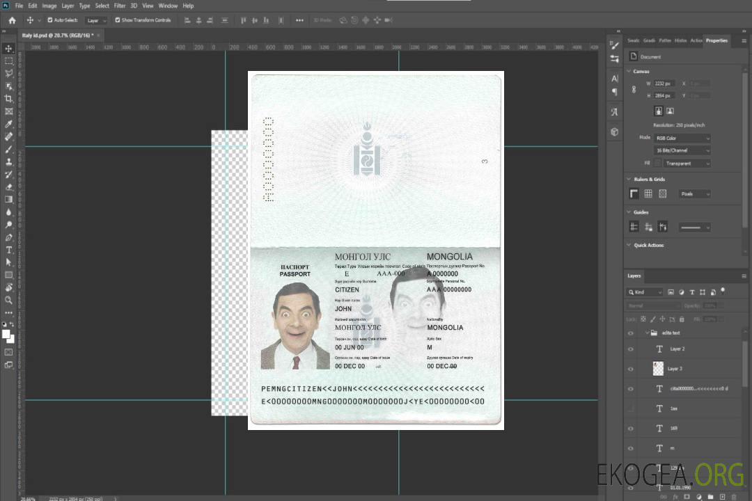Open the File menu
Screen dimensions: 752x501
[x=19, y=6]
